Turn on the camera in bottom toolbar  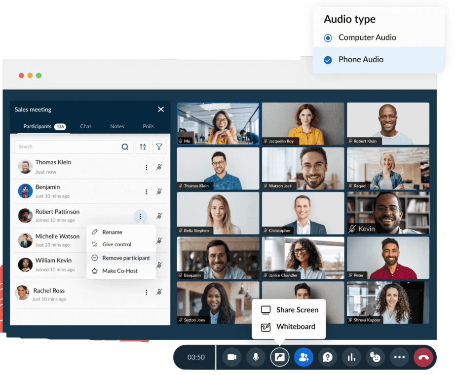pos(231,357)
